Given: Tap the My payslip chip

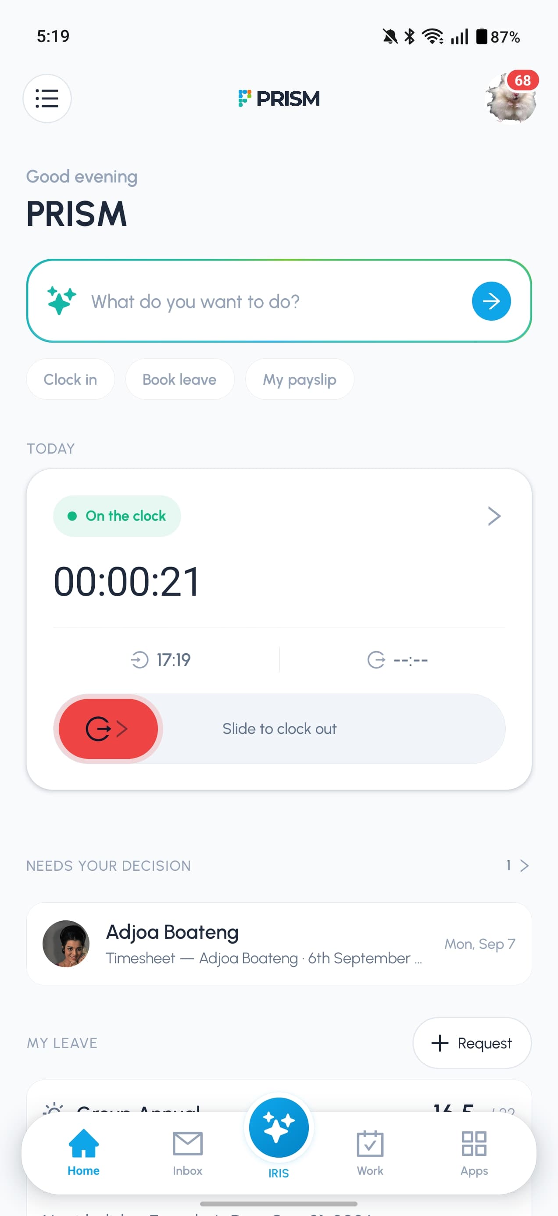Looking at the screenshot, I should pyautogui.click(x=299, y=379).
